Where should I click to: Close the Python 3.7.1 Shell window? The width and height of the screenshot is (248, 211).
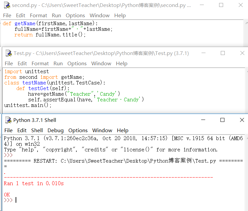coord(242,120)
